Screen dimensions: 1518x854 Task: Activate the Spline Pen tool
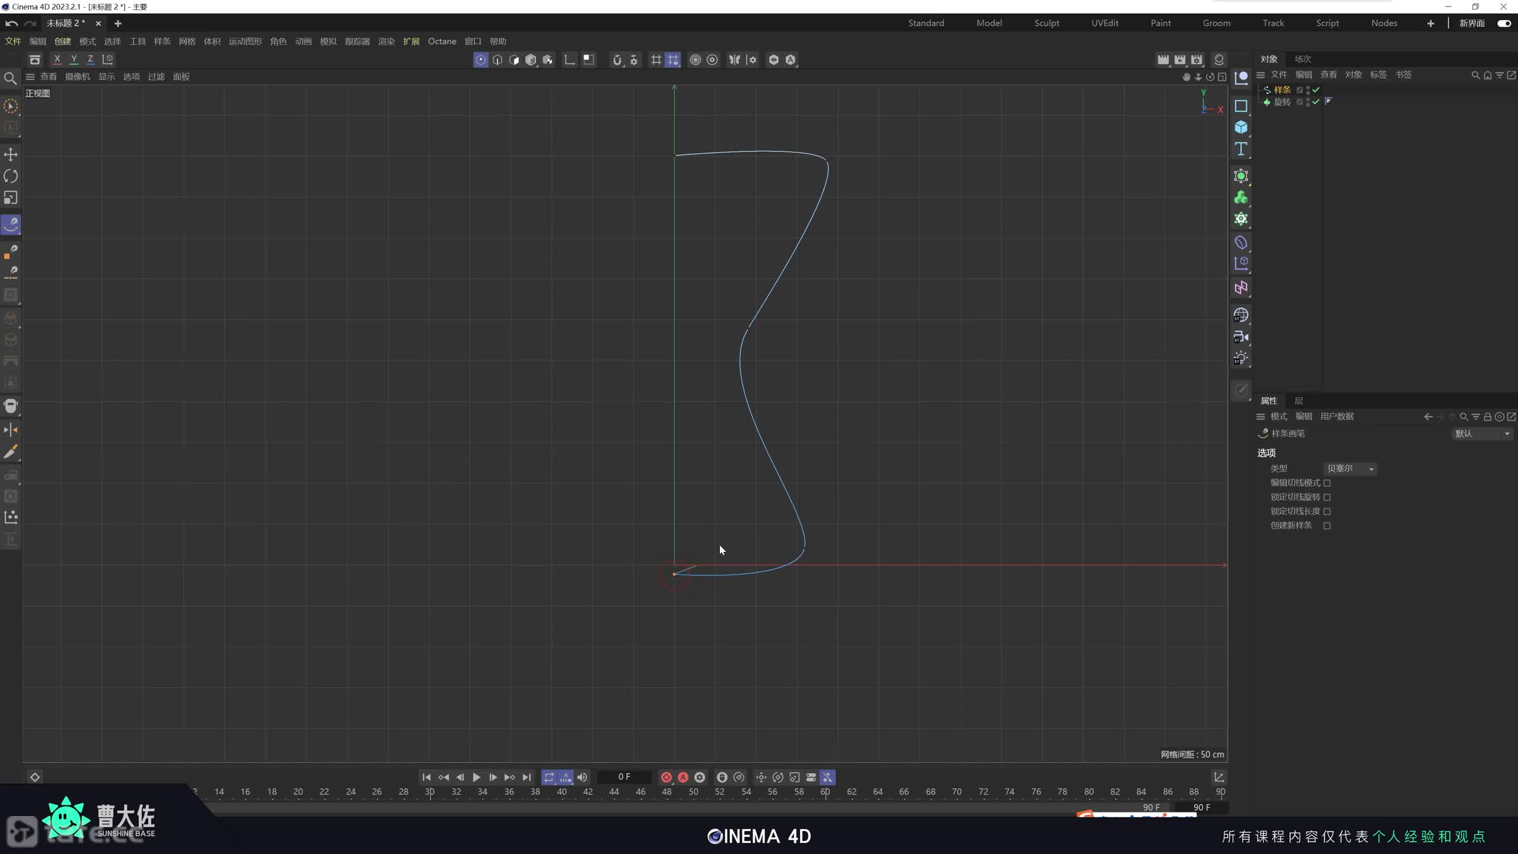(x=11, y=225)
